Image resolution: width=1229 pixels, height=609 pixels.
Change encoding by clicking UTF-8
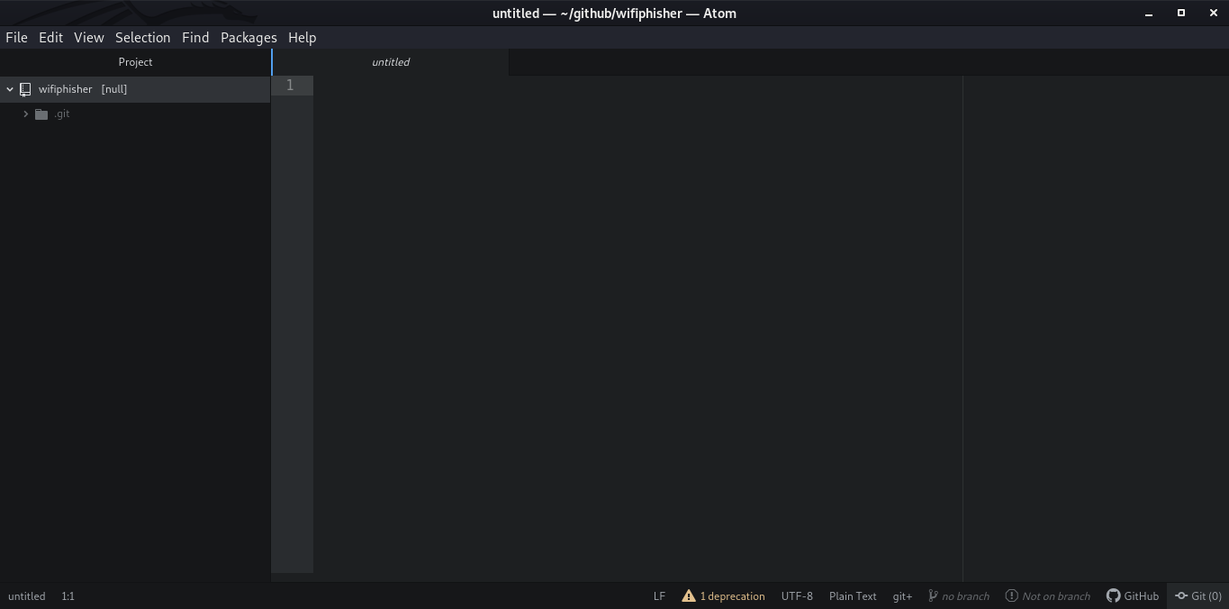point(796,595)
